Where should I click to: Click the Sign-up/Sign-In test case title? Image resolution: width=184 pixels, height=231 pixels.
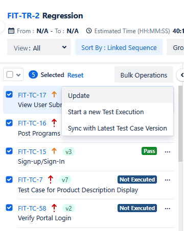pos(41,161)
